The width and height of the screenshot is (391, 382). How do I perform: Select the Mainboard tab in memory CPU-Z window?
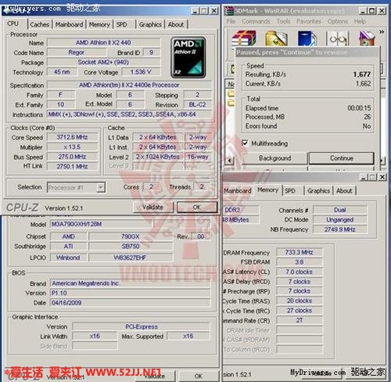pos(238,191)
